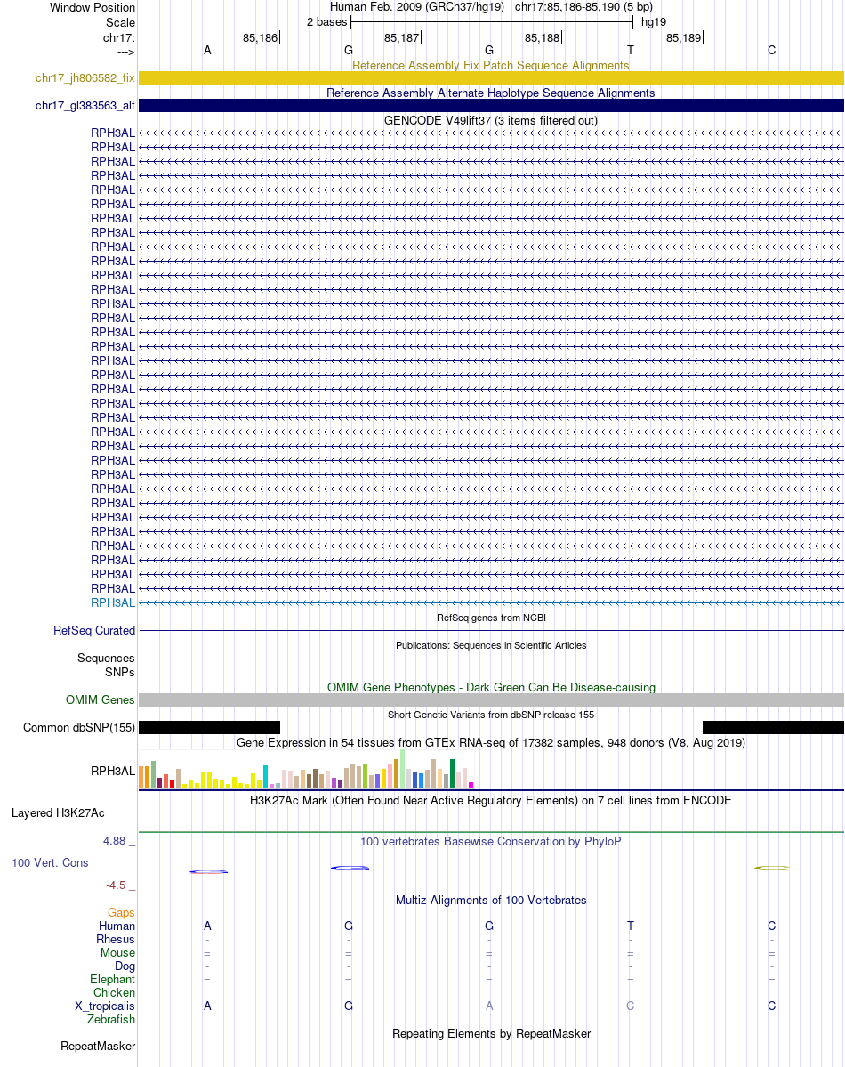Click the chr17_gl383563_alt track label
Image resolution: width=845 pixels, height=1067 pixels.
pos(85,106)
